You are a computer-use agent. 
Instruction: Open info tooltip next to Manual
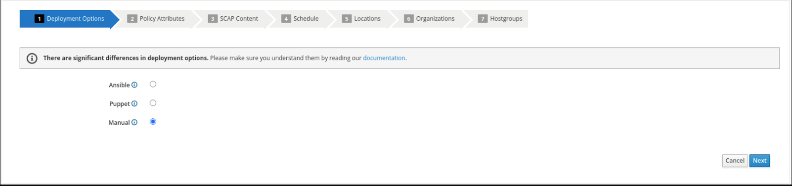pos(134,123)
